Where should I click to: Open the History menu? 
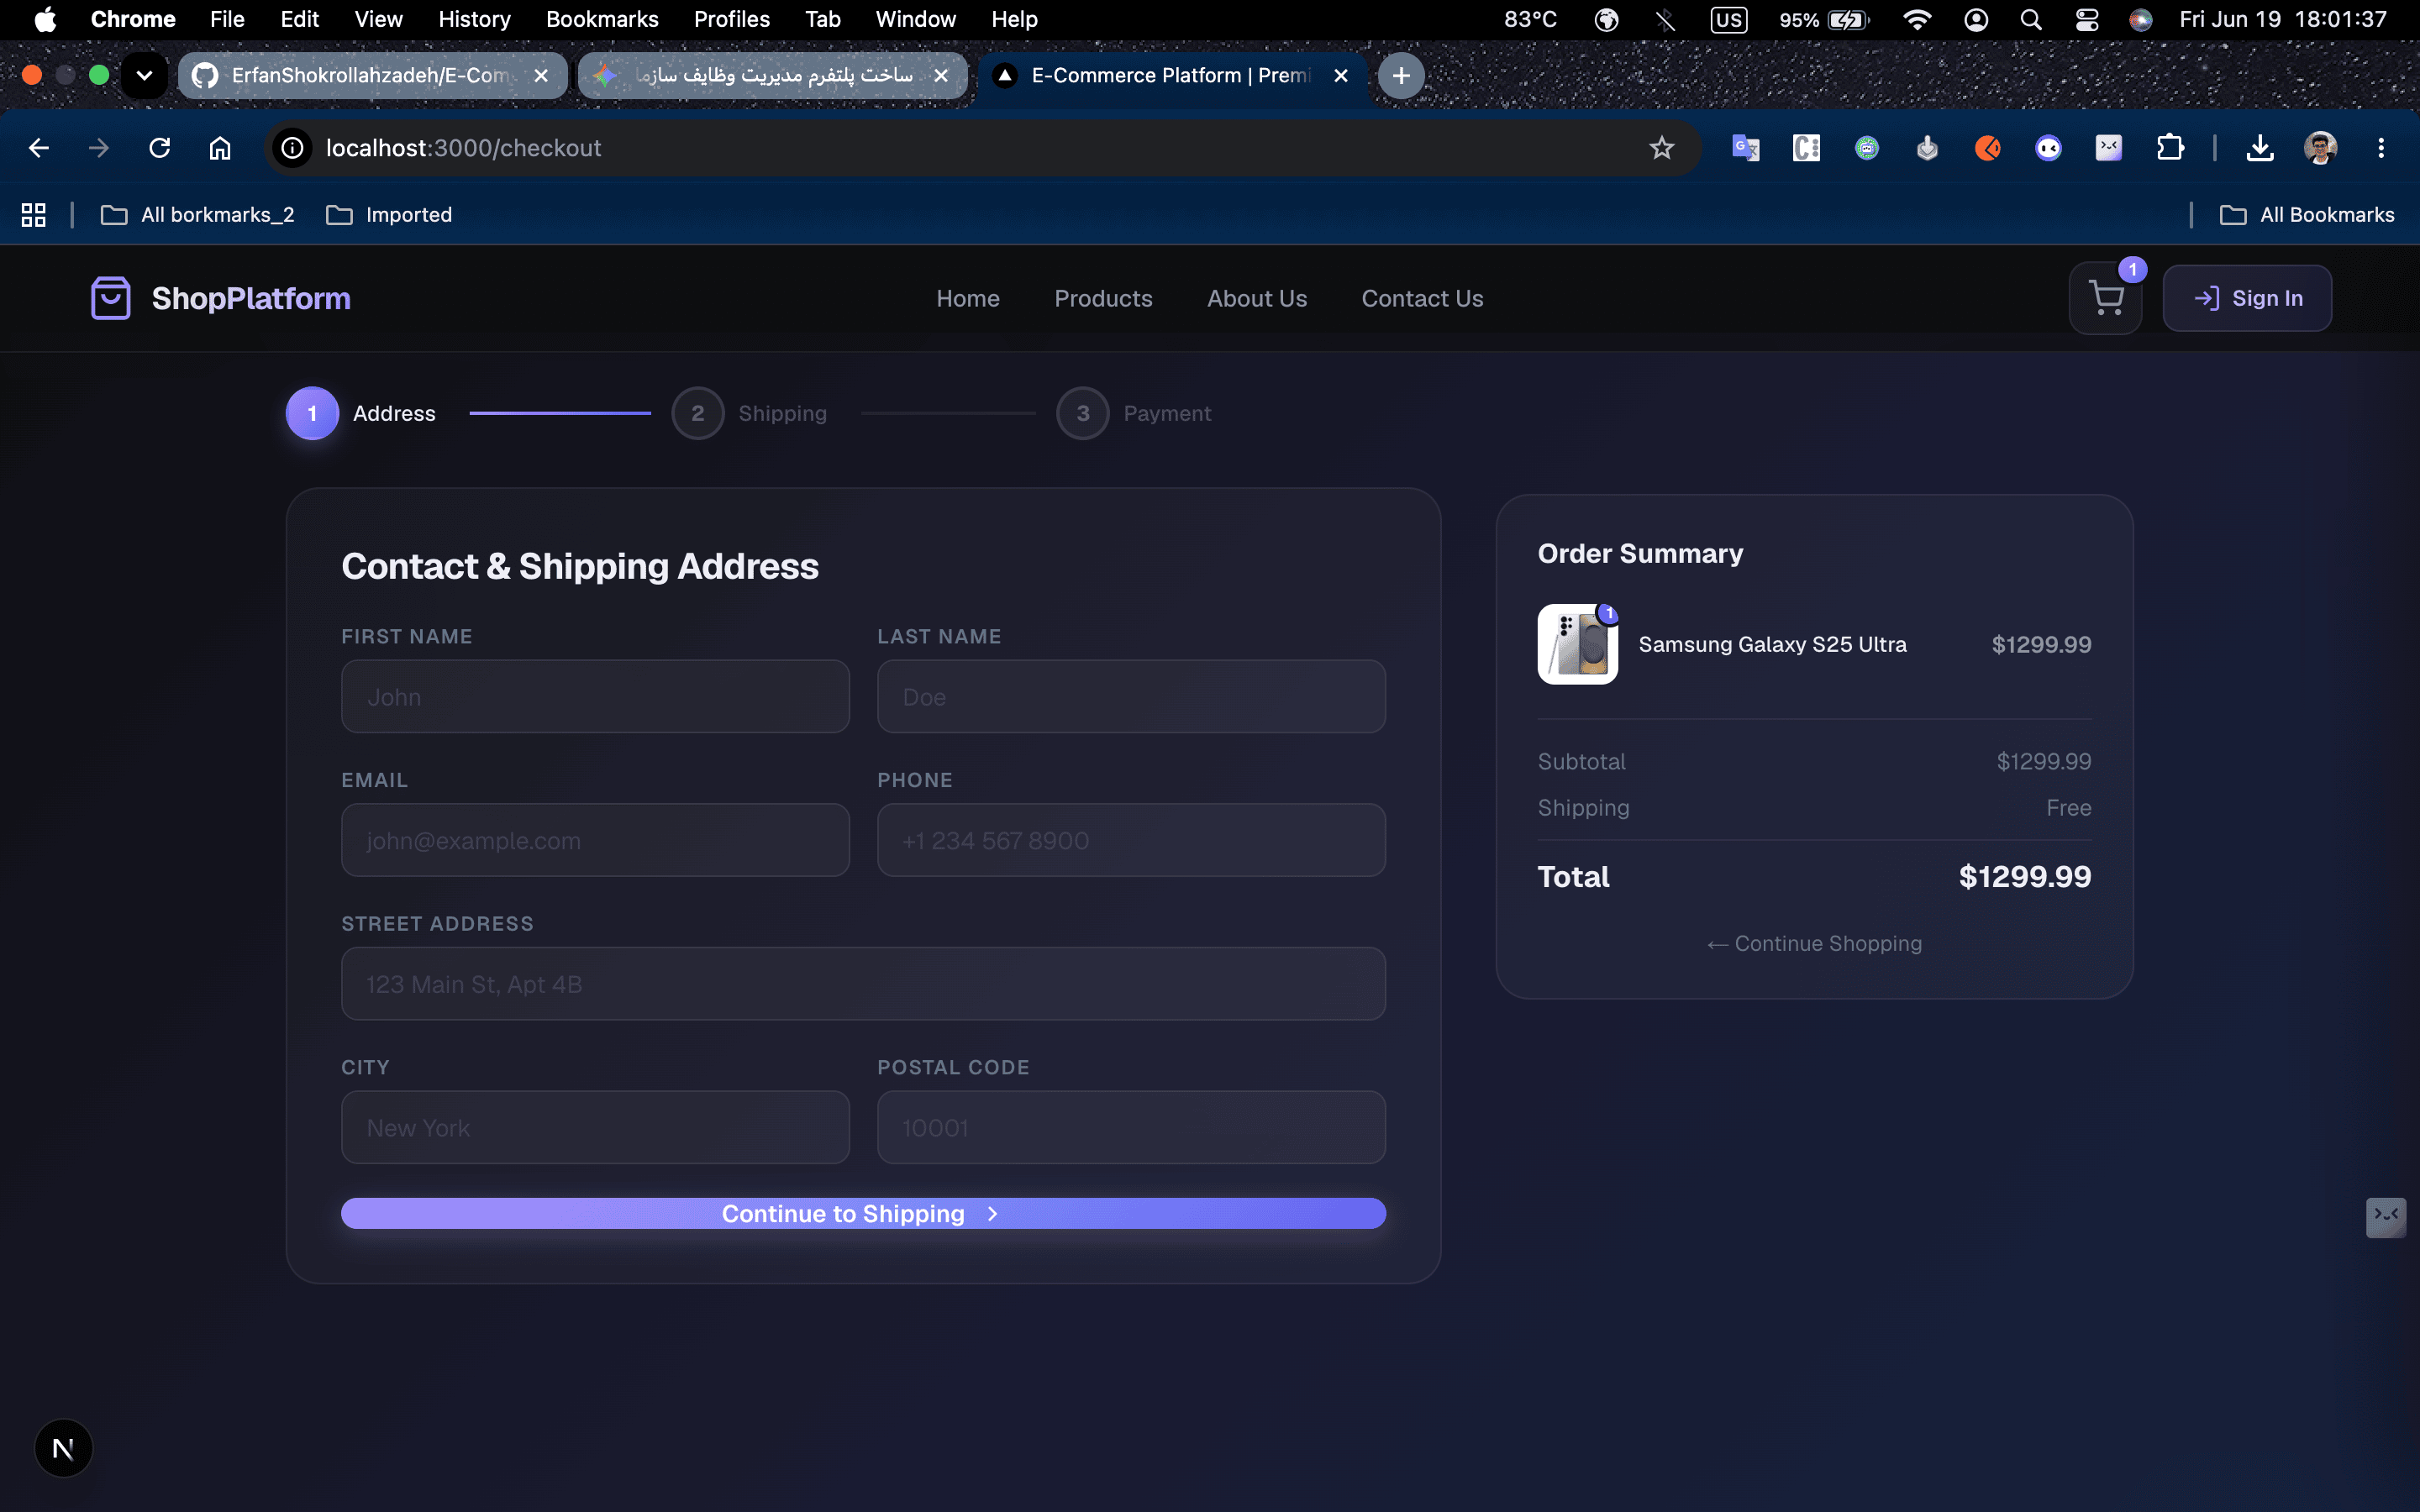[x=474, y=19]
